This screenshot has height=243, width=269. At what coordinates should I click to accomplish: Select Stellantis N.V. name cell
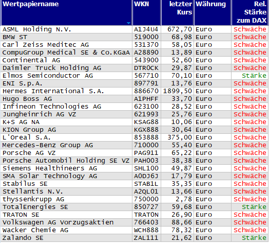tap(32, 192)
